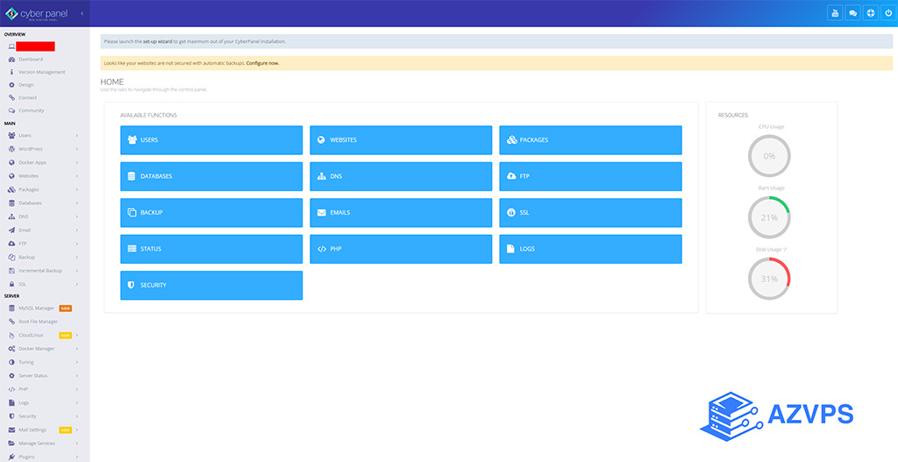Open MySQL Manager in the sidebar
Image resolution: width=898 pixels, height=462 pixels.
[37, 308]
